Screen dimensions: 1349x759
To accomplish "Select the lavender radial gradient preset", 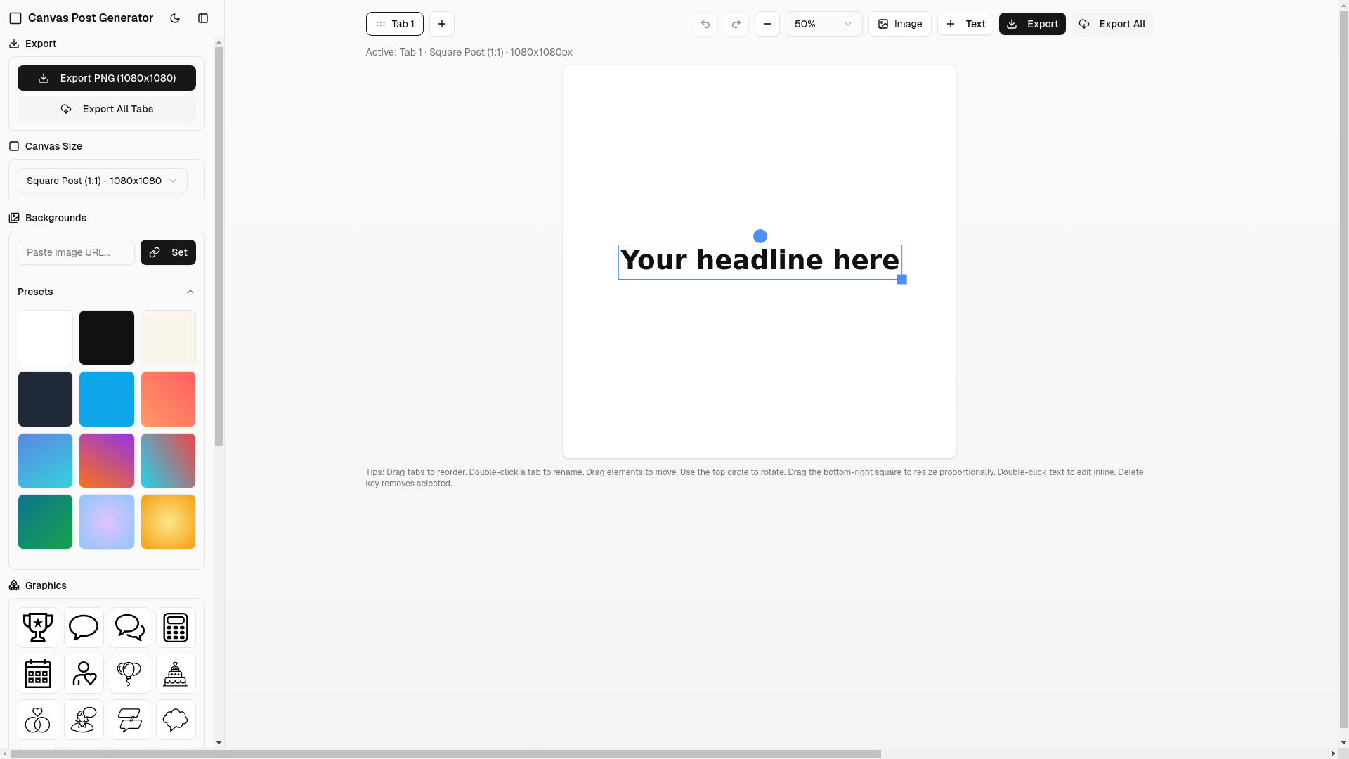I will tap(107, 521).
